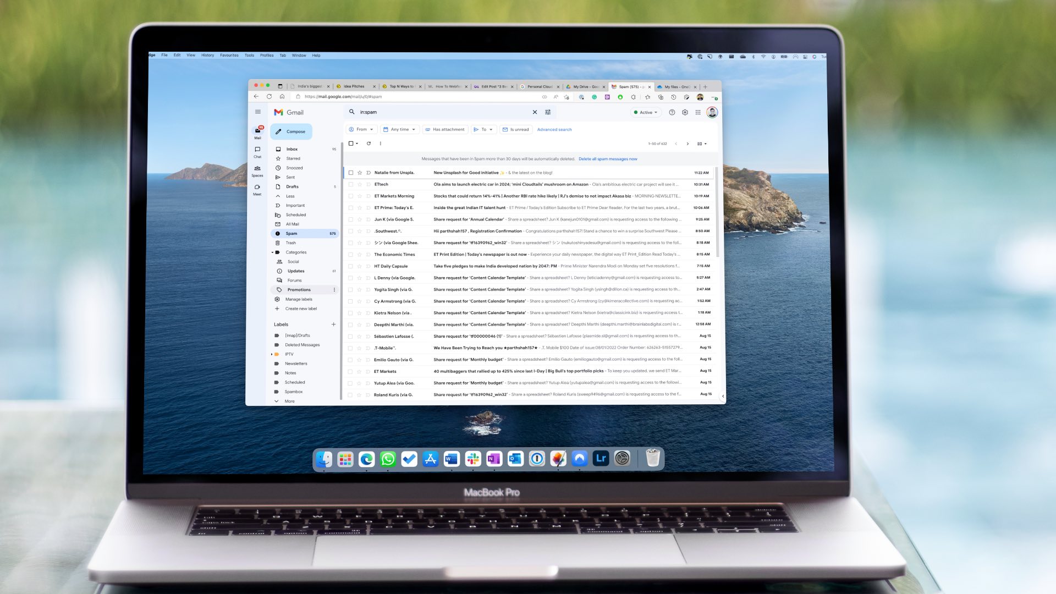Open Google apps grid icon
The width and height of the screenshot is (1056, 594).
click(x=698, y=112)
